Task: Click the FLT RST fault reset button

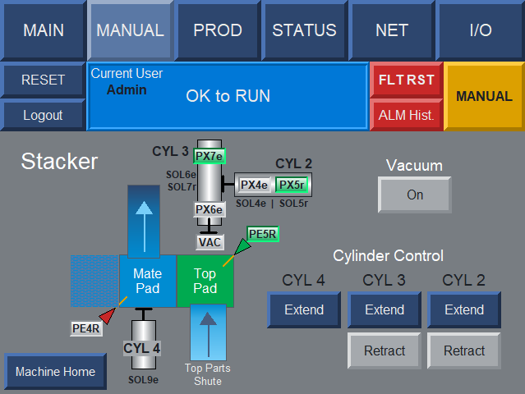Action: [x=407, y=80]
